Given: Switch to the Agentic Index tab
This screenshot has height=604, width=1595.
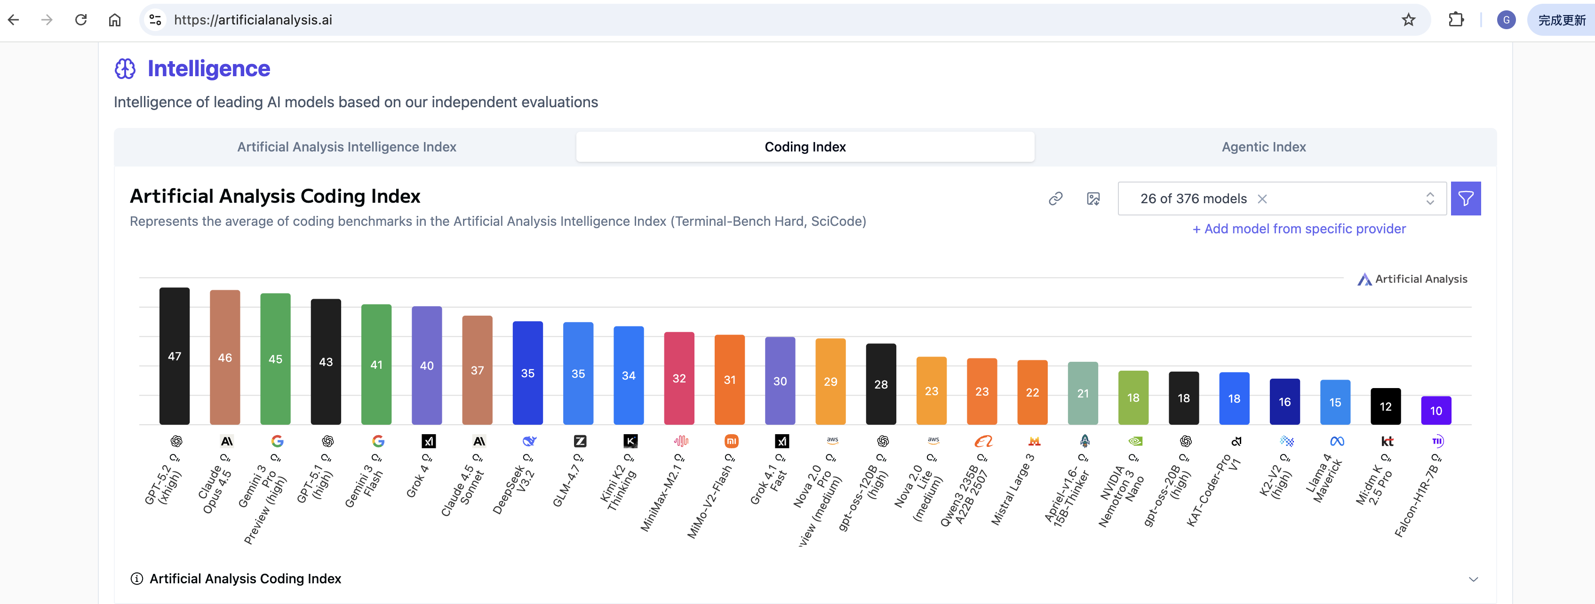Looking at the screenshot, I should click(x=1263, y=147).
